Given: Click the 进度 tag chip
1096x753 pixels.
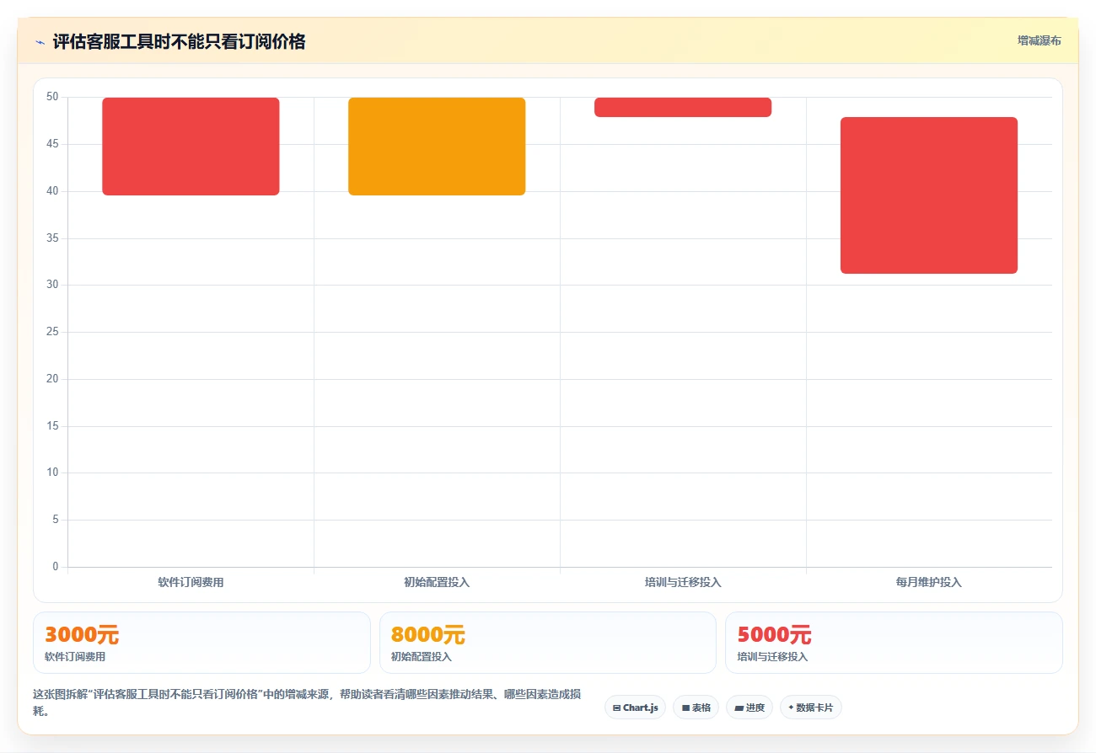Looking at the screenshot, I should click(x=749, y=708).
